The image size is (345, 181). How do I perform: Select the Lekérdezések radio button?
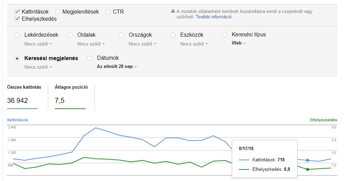point(17,35)
